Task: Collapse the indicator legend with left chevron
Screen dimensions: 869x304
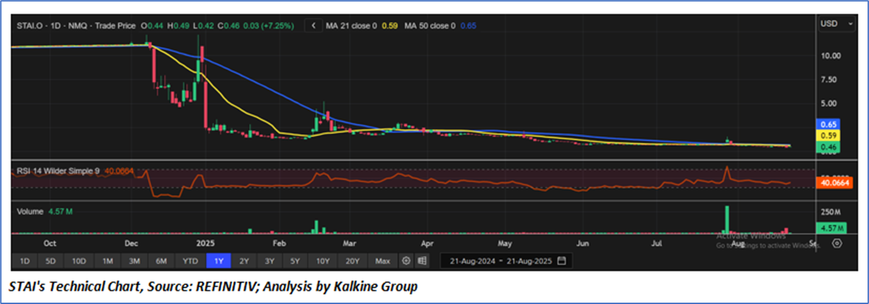Action: click(313, 26)
